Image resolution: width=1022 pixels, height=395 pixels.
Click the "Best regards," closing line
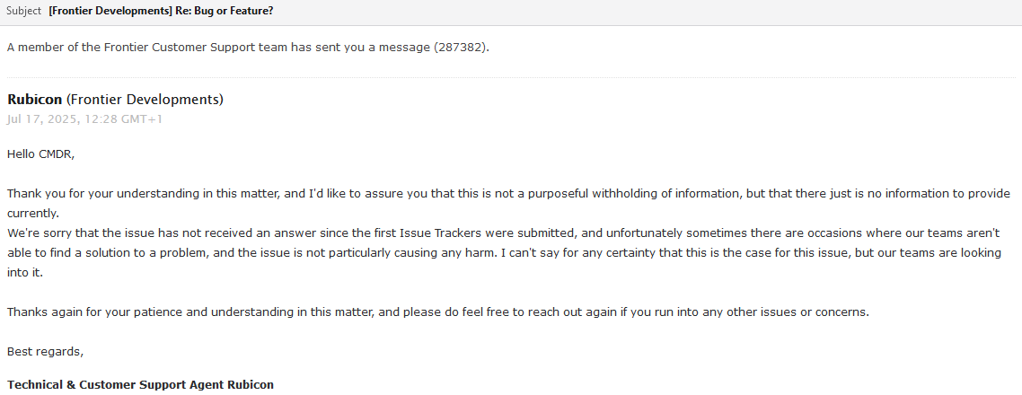point(46,352)
